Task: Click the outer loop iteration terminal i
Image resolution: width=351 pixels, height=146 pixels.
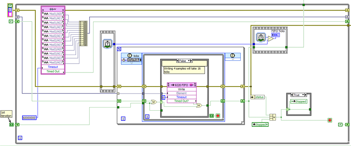Action: point(20,138)
